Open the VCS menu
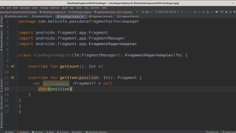This screenshot has height=133, width=236. point(86,8)
